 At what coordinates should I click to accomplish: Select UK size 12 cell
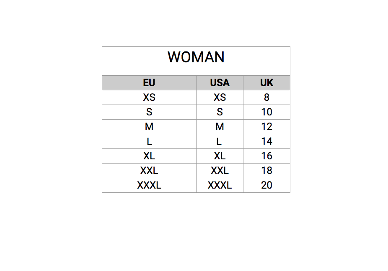(266, 127)
